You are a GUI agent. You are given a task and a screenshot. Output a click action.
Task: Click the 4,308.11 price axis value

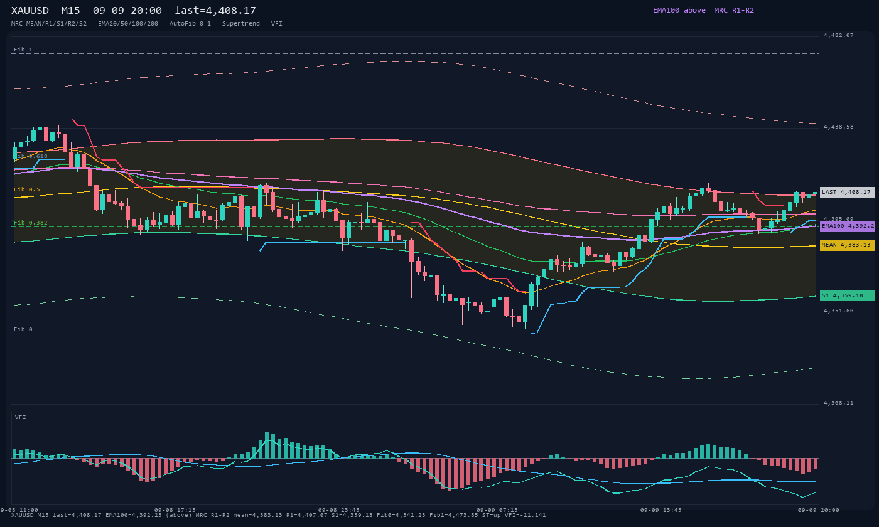pos(839,403)
